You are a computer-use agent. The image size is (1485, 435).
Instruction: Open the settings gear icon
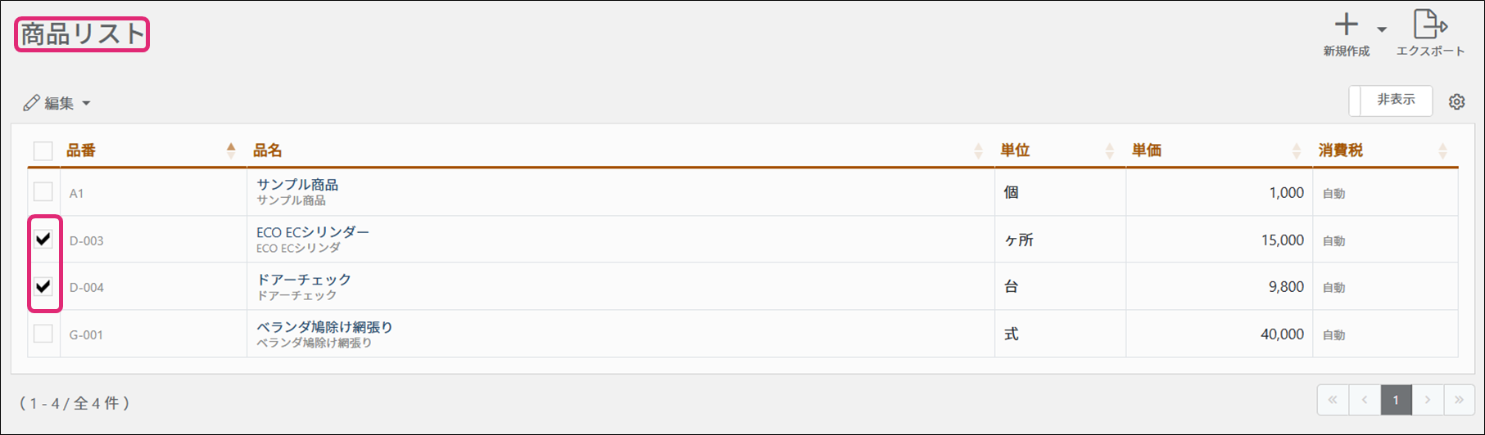[x=1456, y=102]
